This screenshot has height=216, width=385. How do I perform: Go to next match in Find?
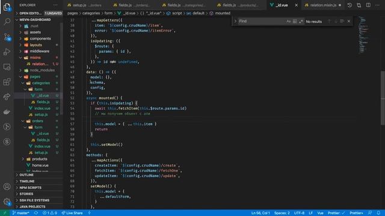coord(336,22)
